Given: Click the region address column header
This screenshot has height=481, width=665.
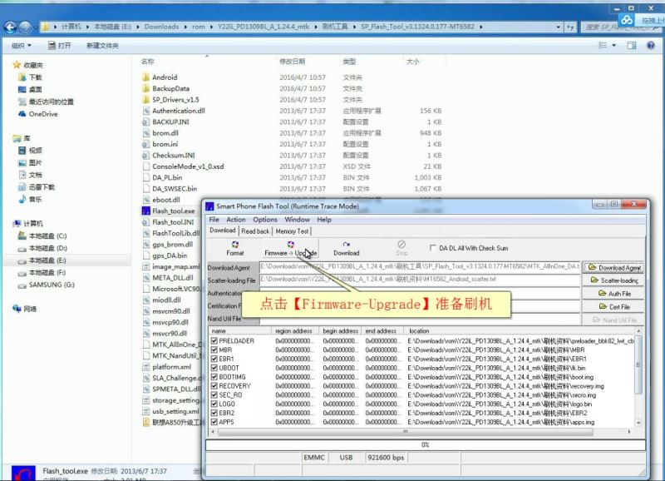Looking at the screenshot, I should click(x=293, y=330).
